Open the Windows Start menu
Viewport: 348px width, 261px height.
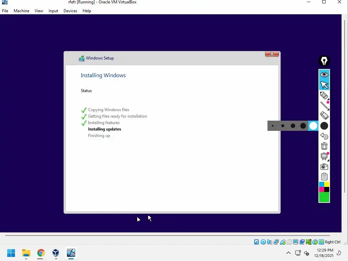pyautogui.click(x=11, y=253)
